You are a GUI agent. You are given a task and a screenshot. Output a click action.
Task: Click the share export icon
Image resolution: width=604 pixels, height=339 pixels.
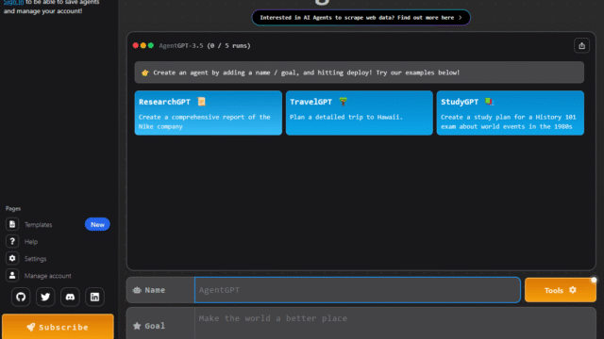click(581, 46)
